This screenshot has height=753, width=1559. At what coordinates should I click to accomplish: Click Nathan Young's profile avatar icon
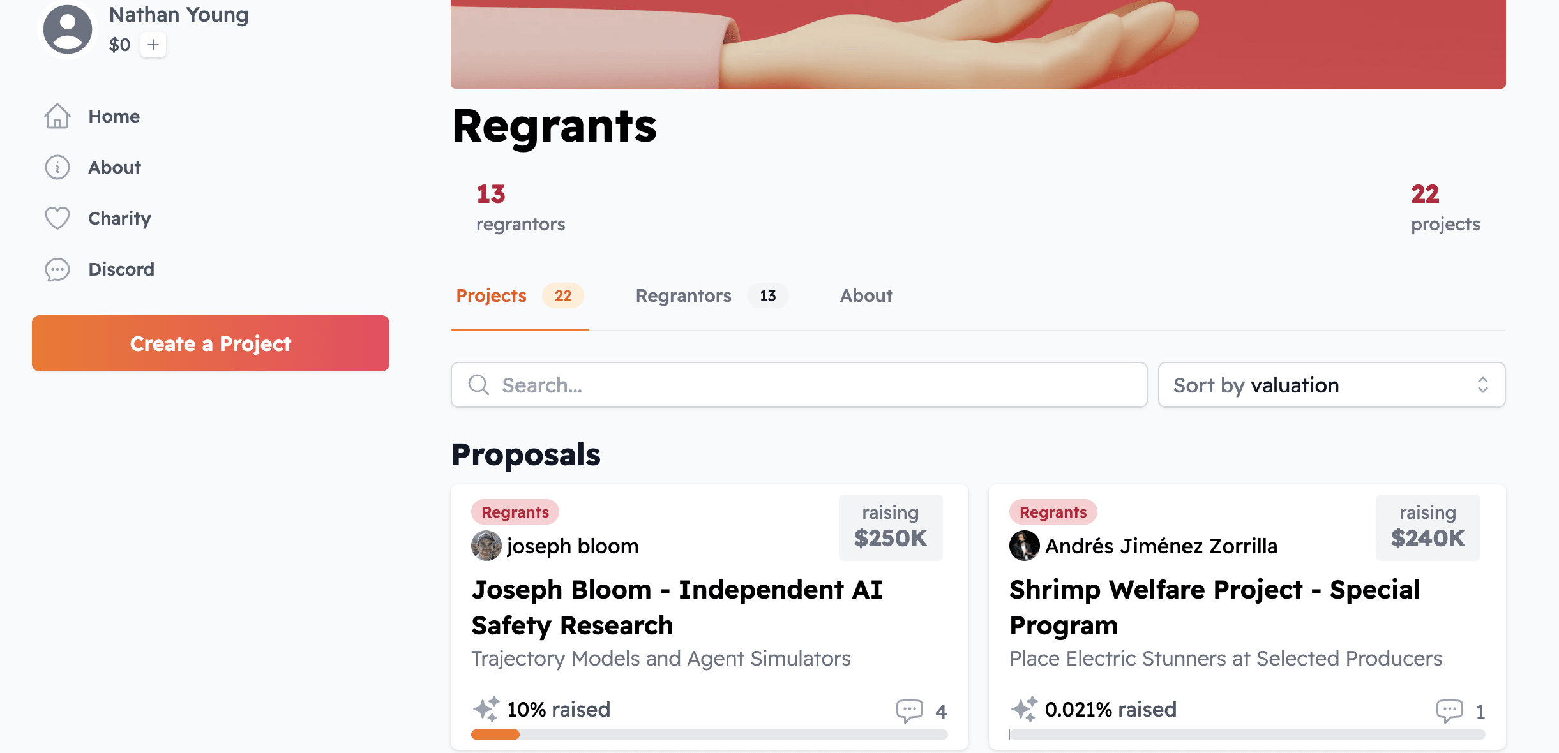point(67,29)
